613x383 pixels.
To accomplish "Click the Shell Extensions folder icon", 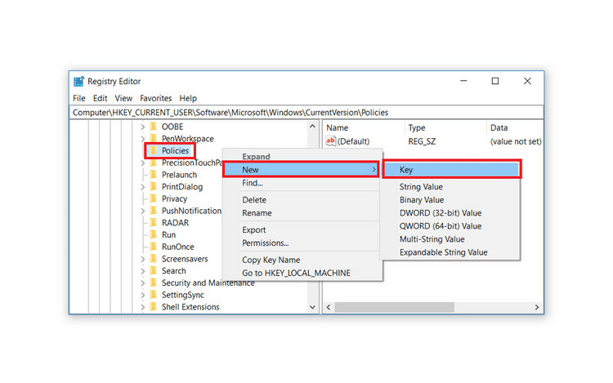I will tap(154, 307).
